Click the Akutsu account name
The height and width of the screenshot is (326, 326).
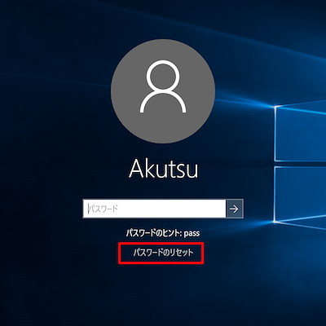(164, 169)
